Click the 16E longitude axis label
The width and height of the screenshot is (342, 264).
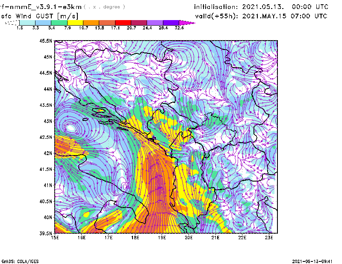82,238
